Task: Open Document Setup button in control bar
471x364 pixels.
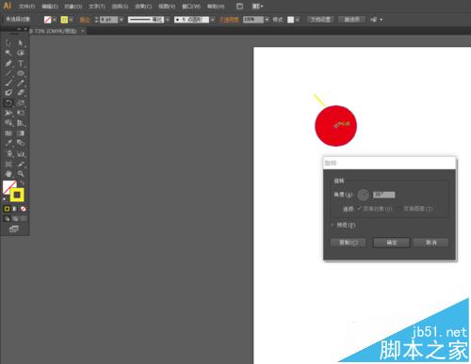Action: click(x=320, y=20)
